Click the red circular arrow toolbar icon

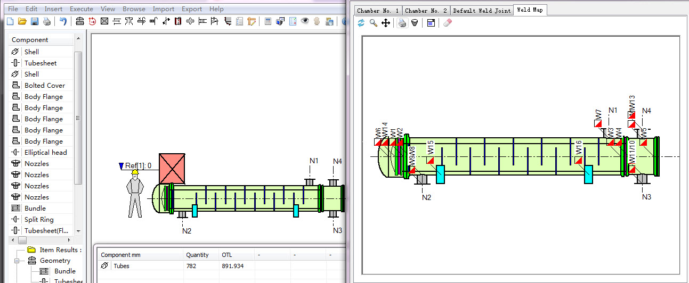92,21
